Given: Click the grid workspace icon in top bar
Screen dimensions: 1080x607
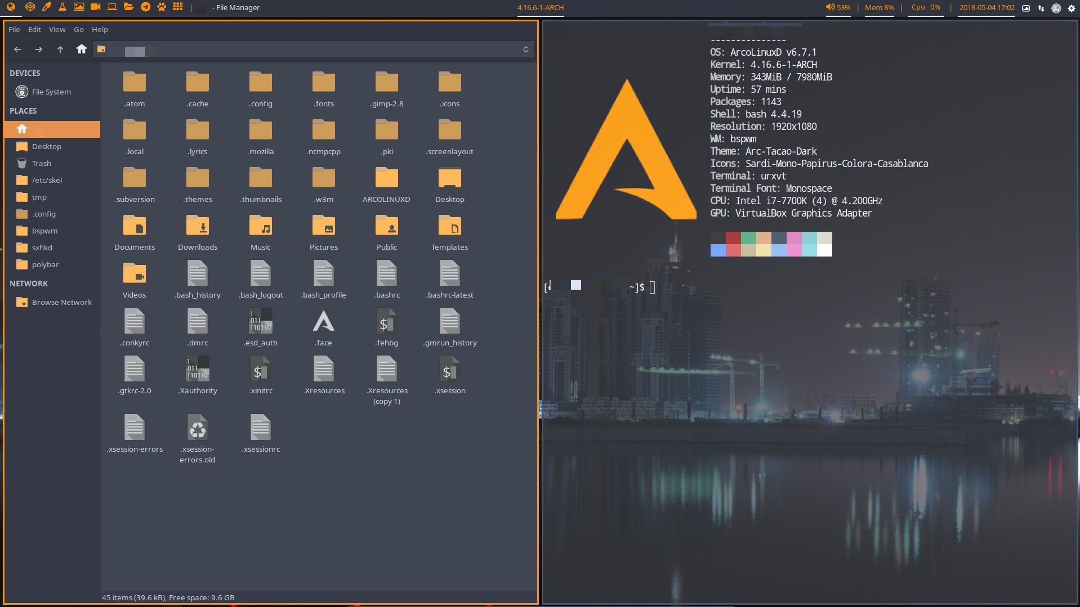Looking at the screenshot, I should [178, 7].
